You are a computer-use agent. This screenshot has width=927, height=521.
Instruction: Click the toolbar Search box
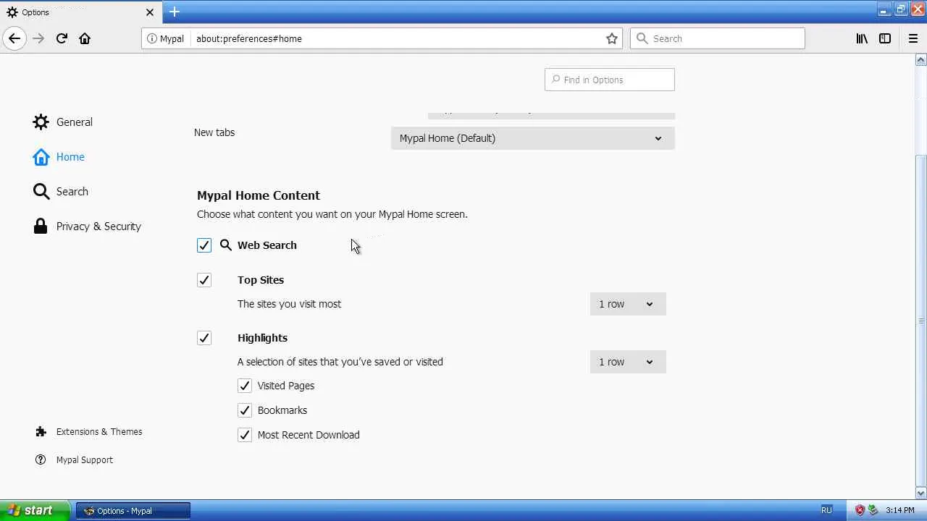(718, 38)
